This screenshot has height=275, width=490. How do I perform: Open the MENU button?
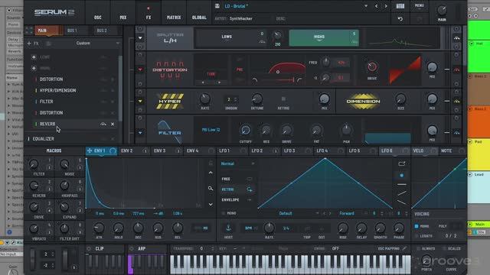pos(419,6)
